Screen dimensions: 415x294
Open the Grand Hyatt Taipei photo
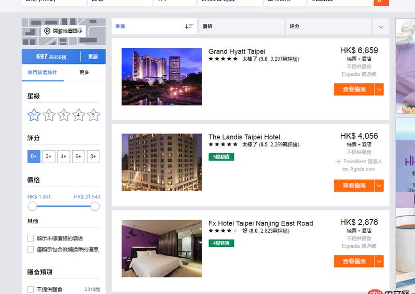coord(161,76)
